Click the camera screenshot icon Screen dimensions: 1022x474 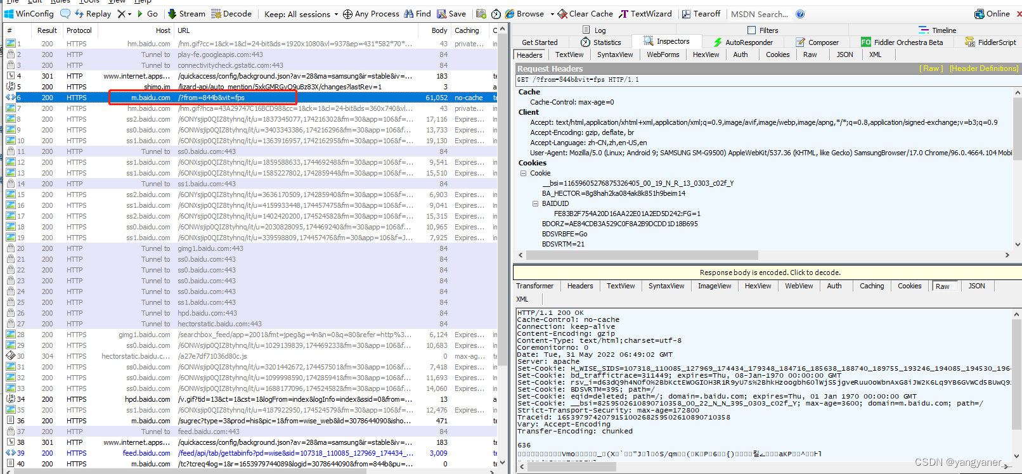click(x=481, y=13)
